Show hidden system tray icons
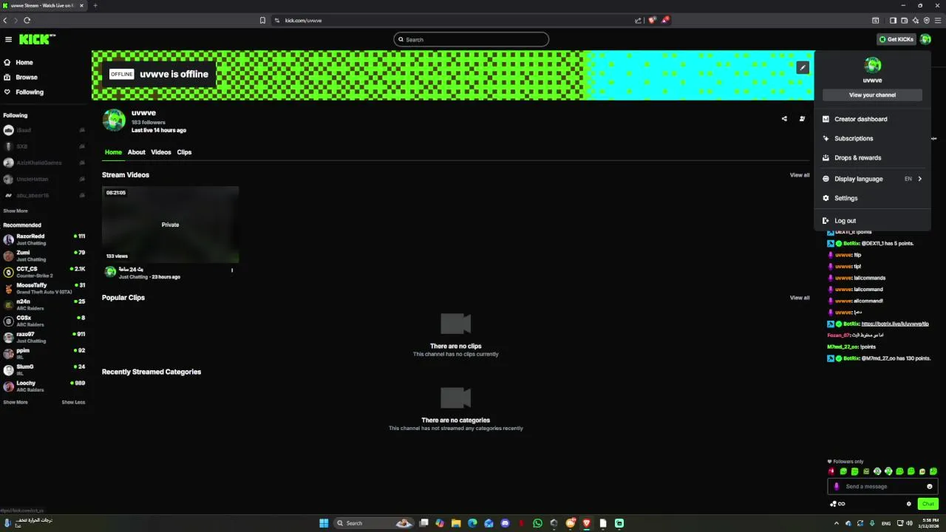Viewport: 946px width, 532px height. point(837,523)
